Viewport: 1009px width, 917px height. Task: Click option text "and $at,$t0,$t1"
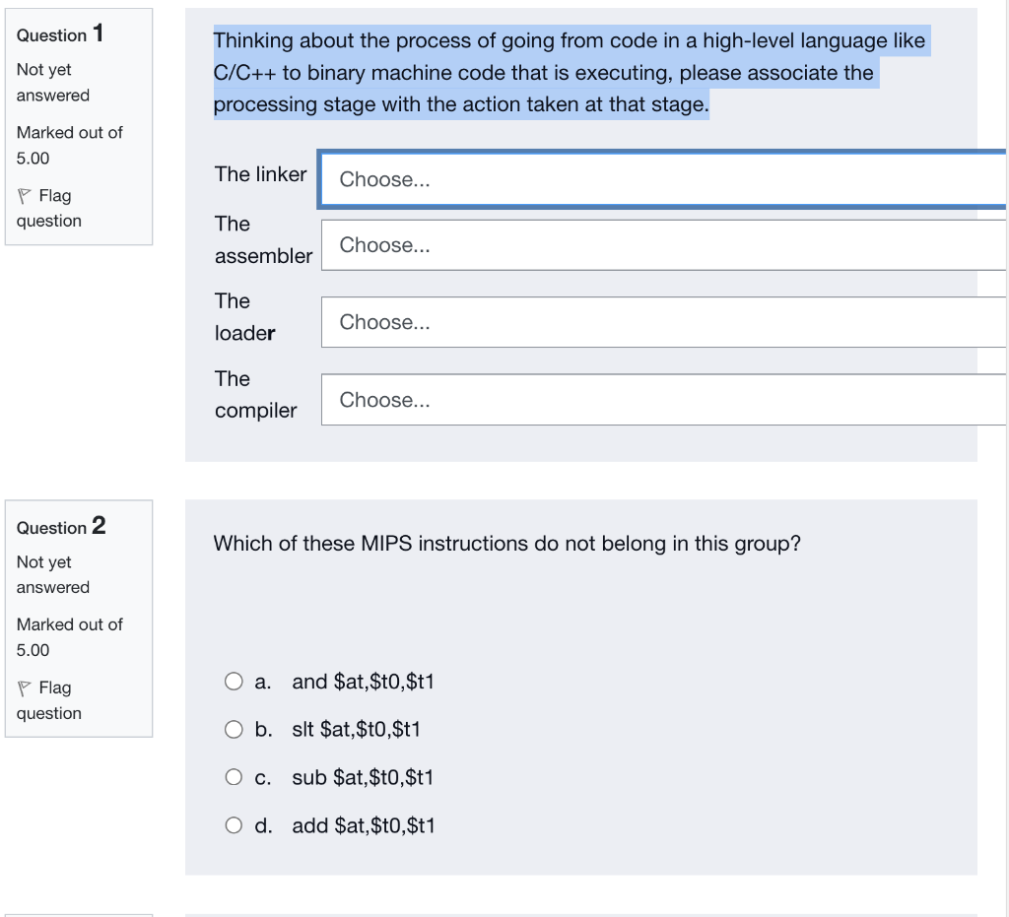point(364,681)
